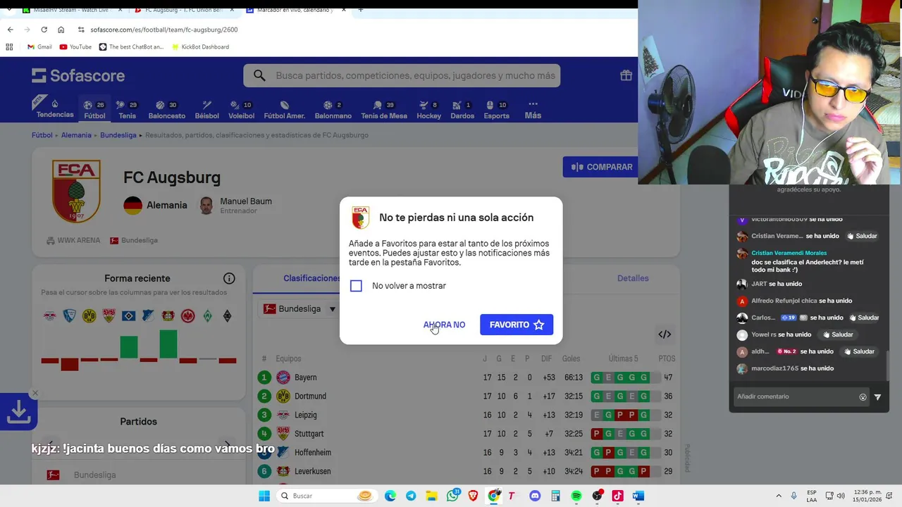Select the Hockey sport icon
The height and width of the screenshot is (507, 902).
[428, 110]
